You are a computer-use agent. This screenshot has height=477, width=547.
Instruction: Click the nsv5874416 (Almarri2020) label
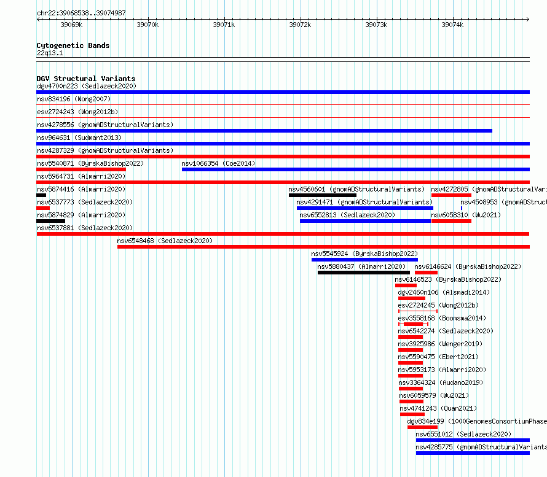point(81,189)
